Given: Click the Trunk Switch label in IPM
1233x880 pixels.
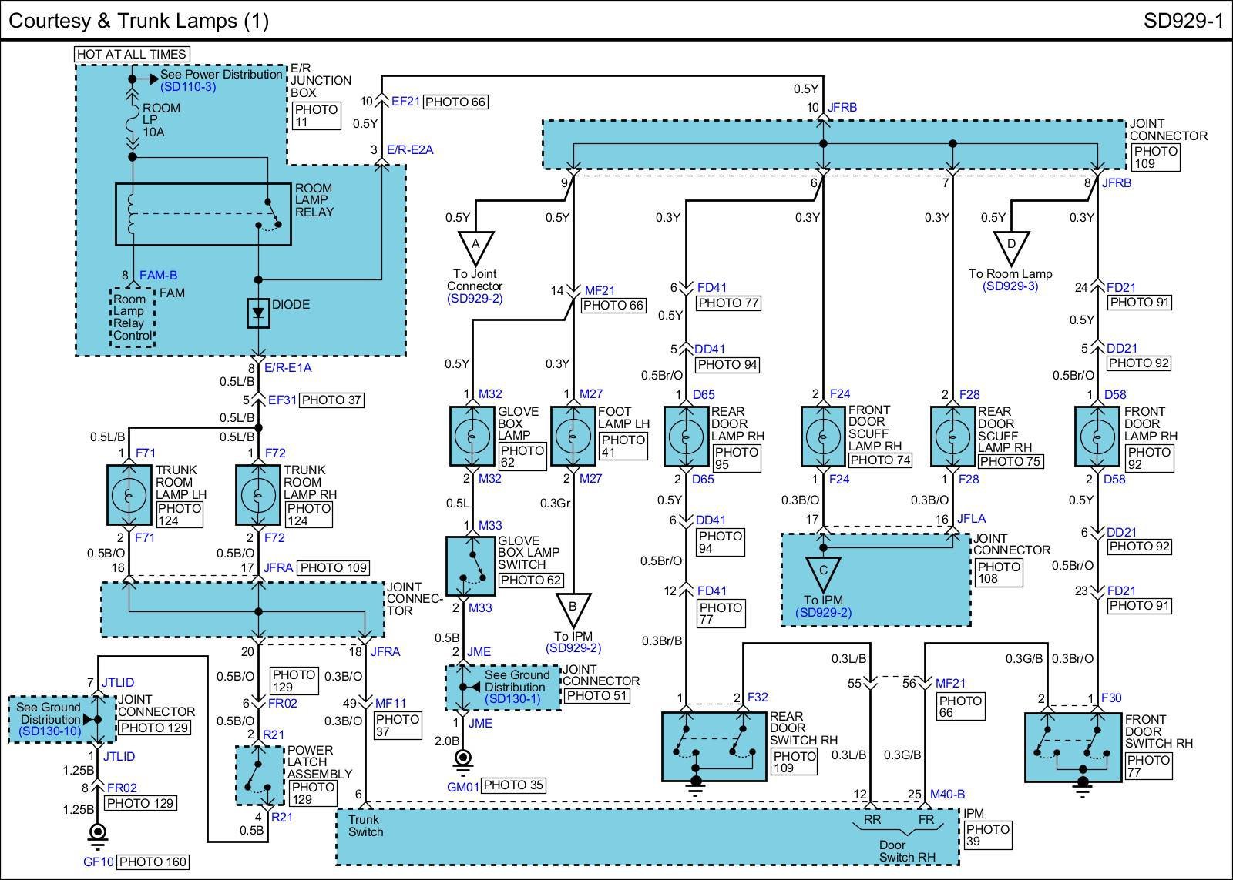Looking at the screenshot, I should coord(365,825).
